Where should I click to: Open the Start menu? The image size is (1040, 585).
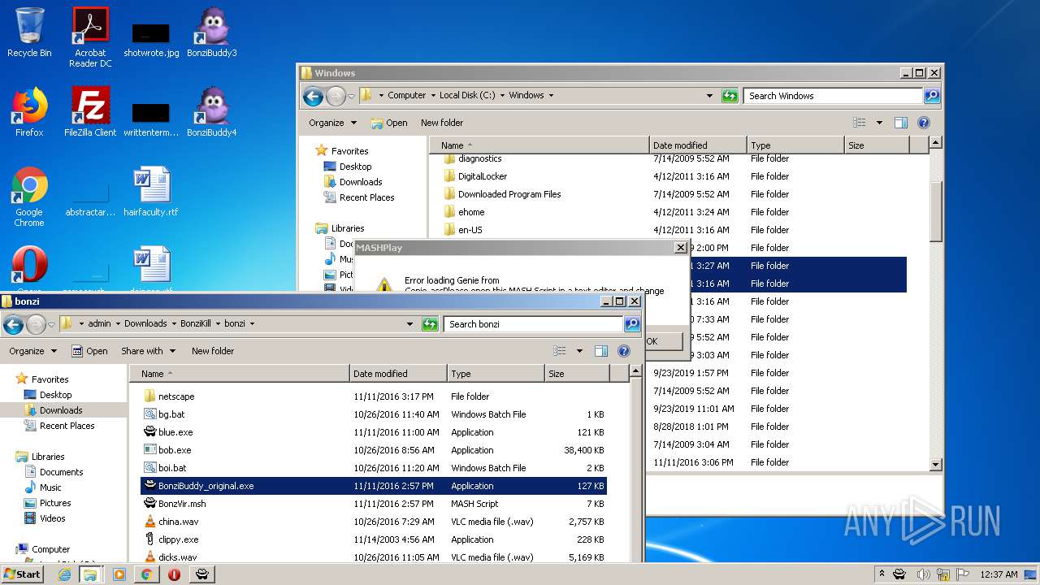click(x=22, y=574)
